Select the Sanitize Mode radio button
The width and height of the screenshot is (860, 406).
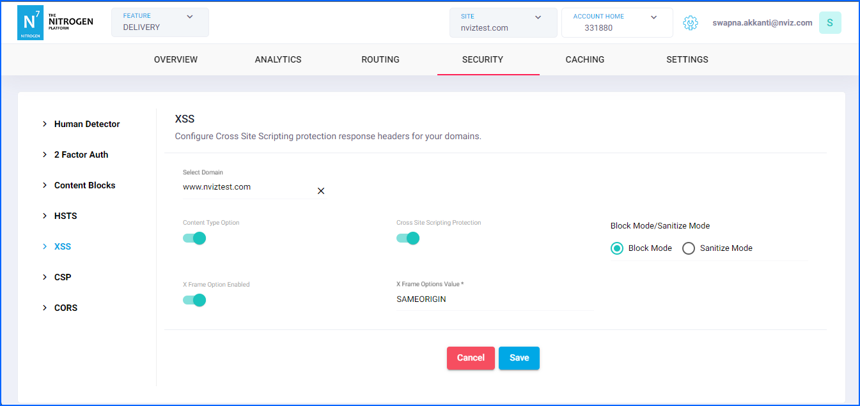pyautogui.click(x=689, y=248)
